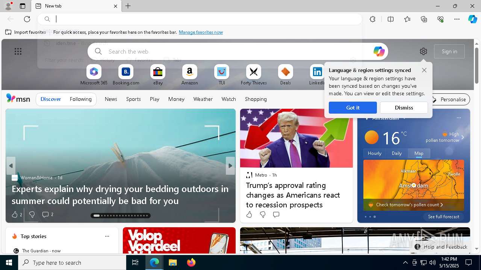This screenshot has height=270, width=481.
Task: Open Top stories more options
Action: pos(107,236)
